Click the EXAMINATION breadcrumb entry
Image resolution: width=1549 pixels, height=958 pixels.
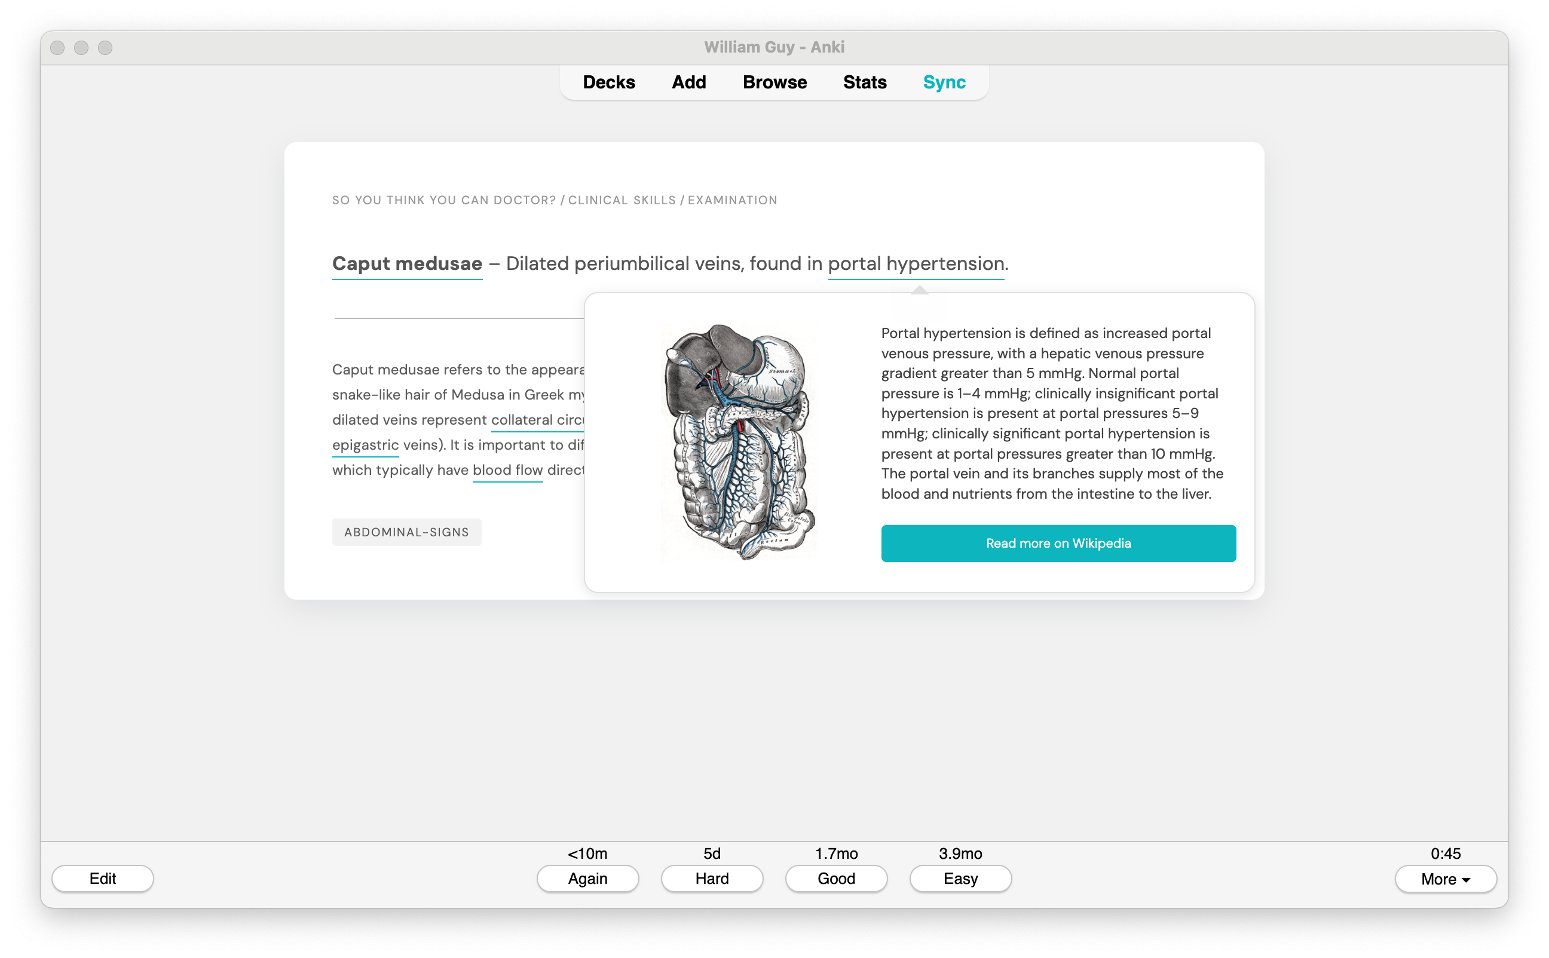point(732,199)
